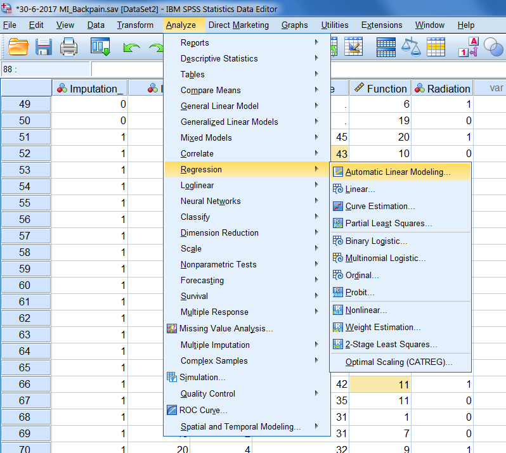506x453 pixels.
Task: Click Automatic Linear Modeling entry
Action: (x=398, y=172)
